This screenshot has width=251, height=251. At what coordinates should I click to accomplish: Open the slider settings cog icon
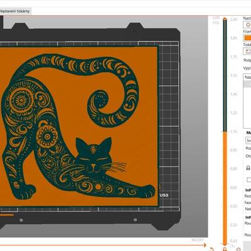[x=238, y=249]
